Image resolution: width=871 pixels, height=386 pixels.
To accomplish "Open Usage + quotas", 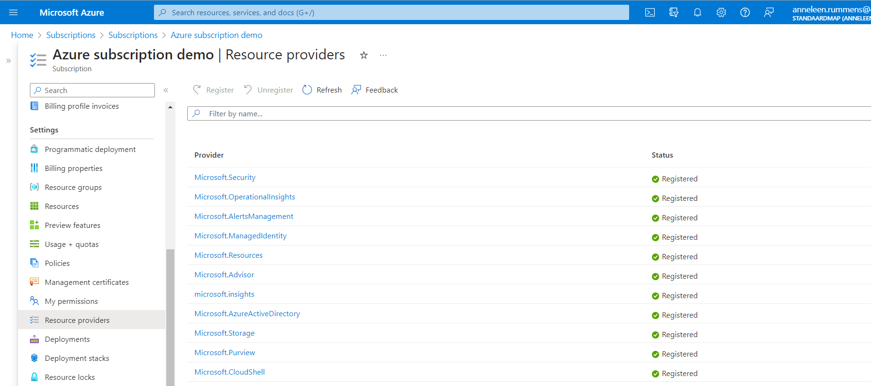I will click(x=72, y=244).
